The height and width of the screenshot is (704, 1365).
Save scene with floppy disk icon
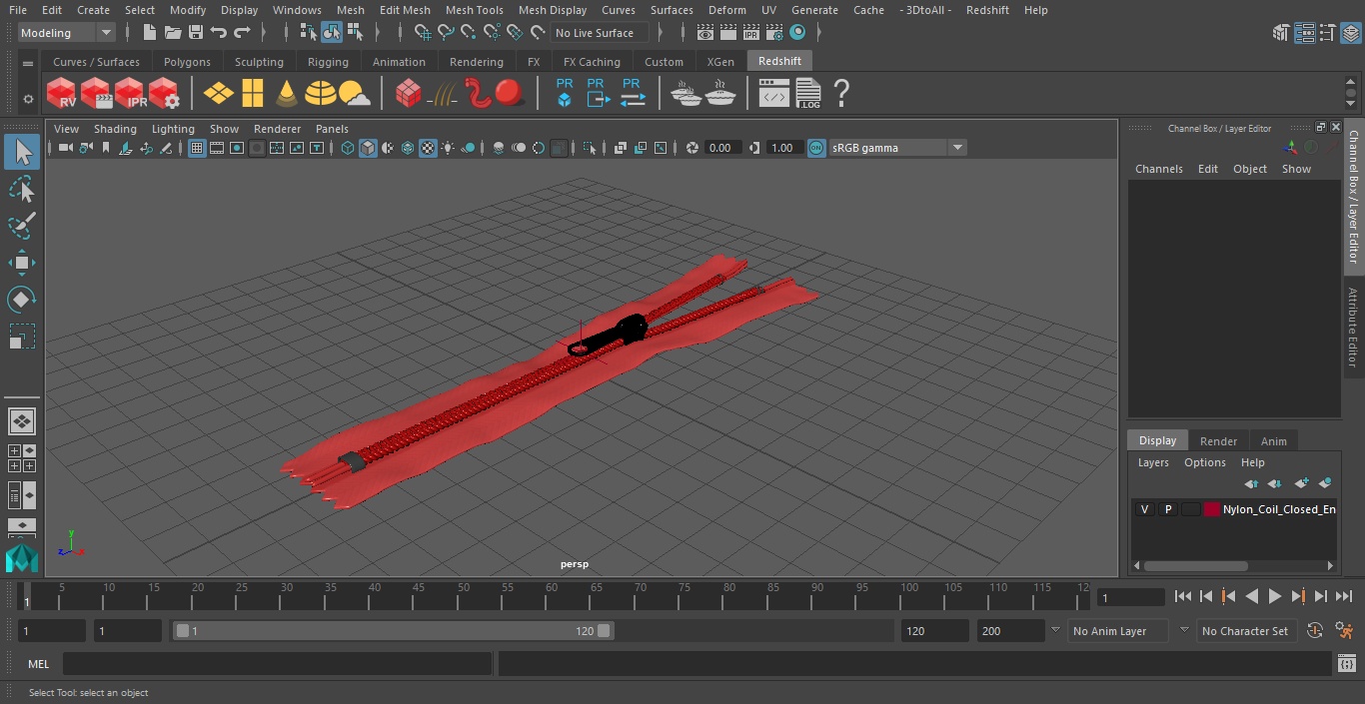[x=196, y=33]
